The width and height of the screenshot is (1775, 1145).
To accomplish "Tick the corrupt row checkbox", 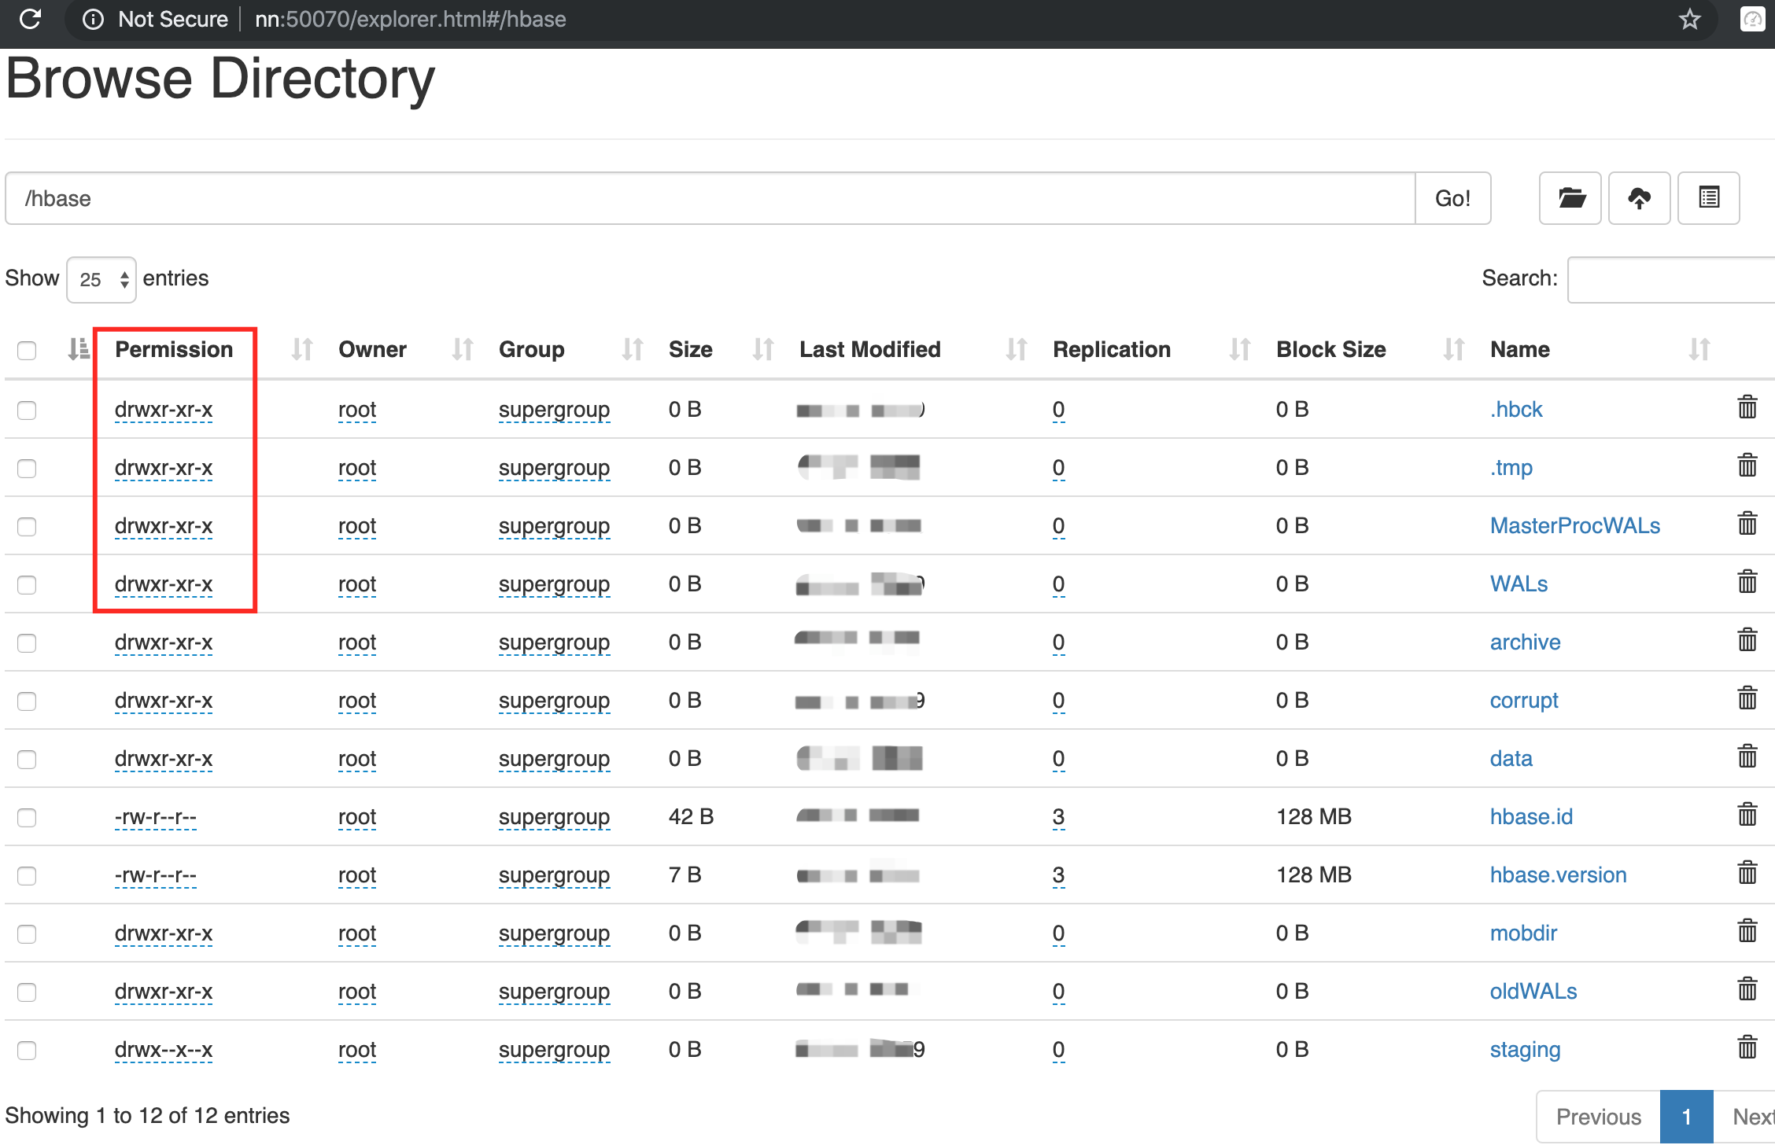I will click(27, 701).
